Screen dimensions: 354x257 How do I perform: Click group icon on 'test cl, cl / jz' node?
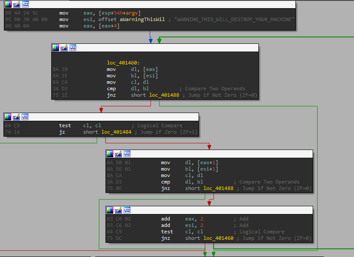(x=25, y=117)
